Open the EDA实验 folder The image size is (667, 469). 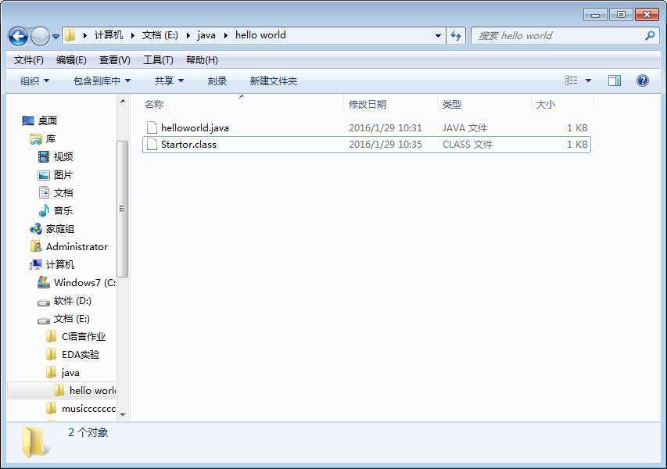point(73,355)
